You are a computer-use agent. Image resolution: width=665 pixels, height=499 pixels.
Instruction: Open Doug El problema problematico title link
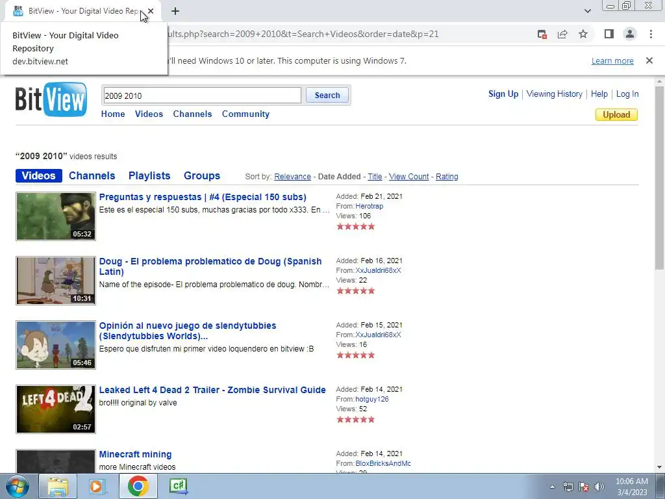[x=210, y=266]
